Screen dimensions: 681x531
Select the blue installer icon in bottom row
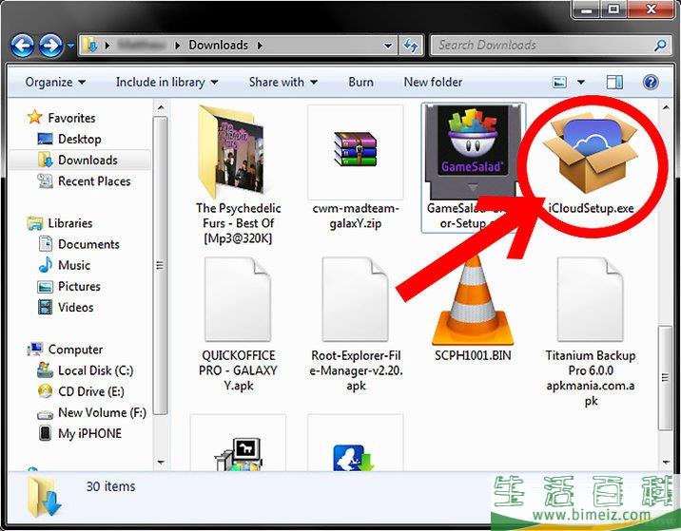click(354, 458)
